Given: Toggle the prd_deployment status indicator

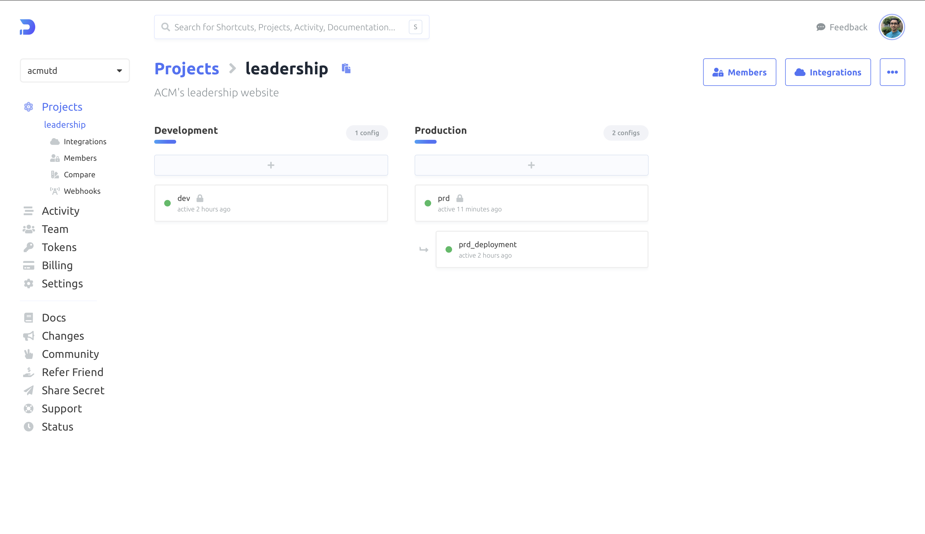Looking at the screenshot, I should [x=450, y=249].
